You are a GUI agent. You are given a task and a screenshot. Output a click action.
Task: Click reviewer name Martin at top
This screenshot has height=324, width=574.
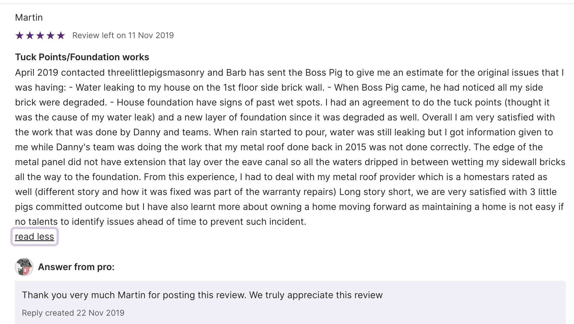[x=29, y=17]
